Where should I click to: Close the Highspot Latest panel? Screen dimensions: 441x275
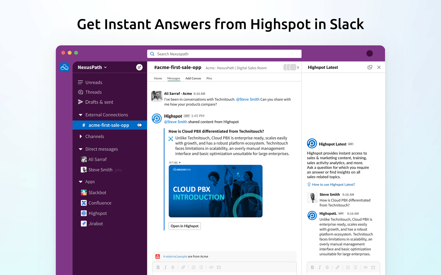pyautogui.click(x=379, y=67)
